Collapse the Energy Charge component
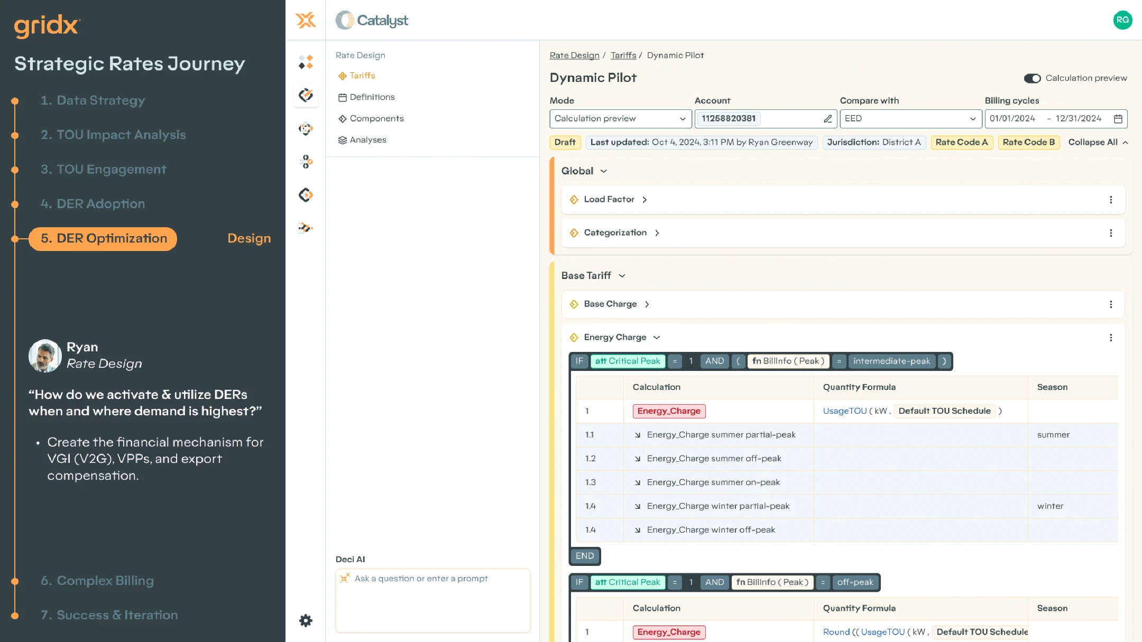Image resolution: width=1142 pixels, height=642 pixels. pos(657,338)
